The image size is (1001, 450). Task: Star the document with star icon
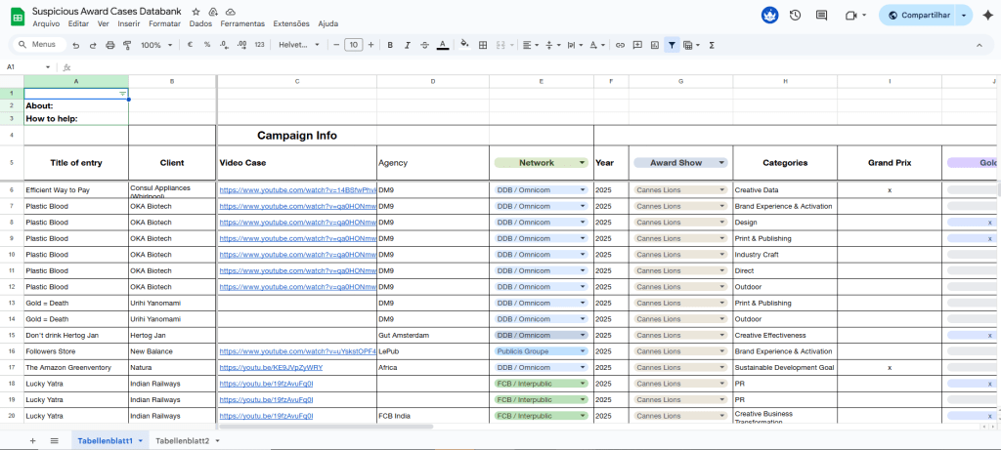click(196, 12)
